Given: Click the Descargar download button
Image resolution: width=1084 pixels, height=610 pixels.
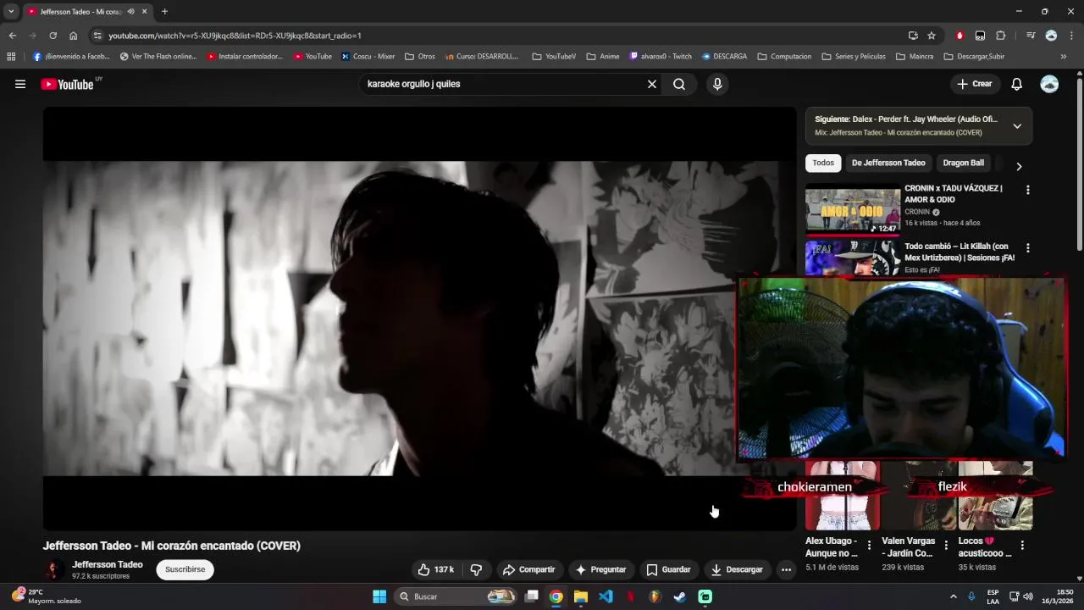Looking at the screenshot, I should point(738,569).
